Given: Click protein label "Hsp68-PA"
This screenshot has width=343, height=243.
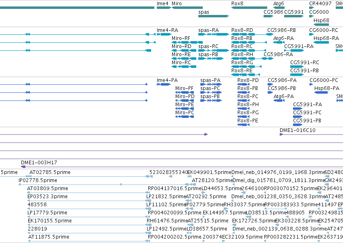Looking at the screenshot, I should click(327, 88).
